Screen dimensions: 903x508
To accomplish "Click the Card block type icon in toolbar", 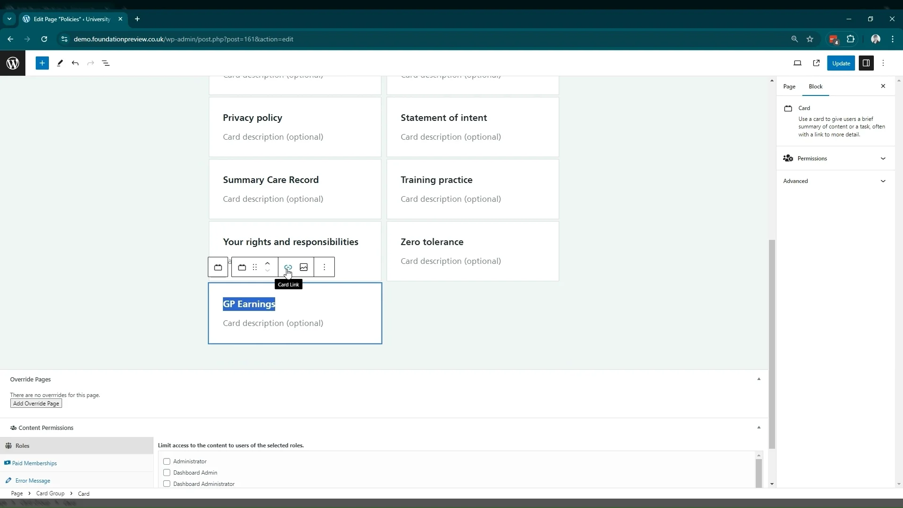I will tap(242, 267).
